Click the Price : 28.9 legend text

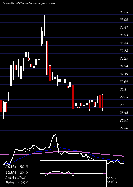pos(17,183)
